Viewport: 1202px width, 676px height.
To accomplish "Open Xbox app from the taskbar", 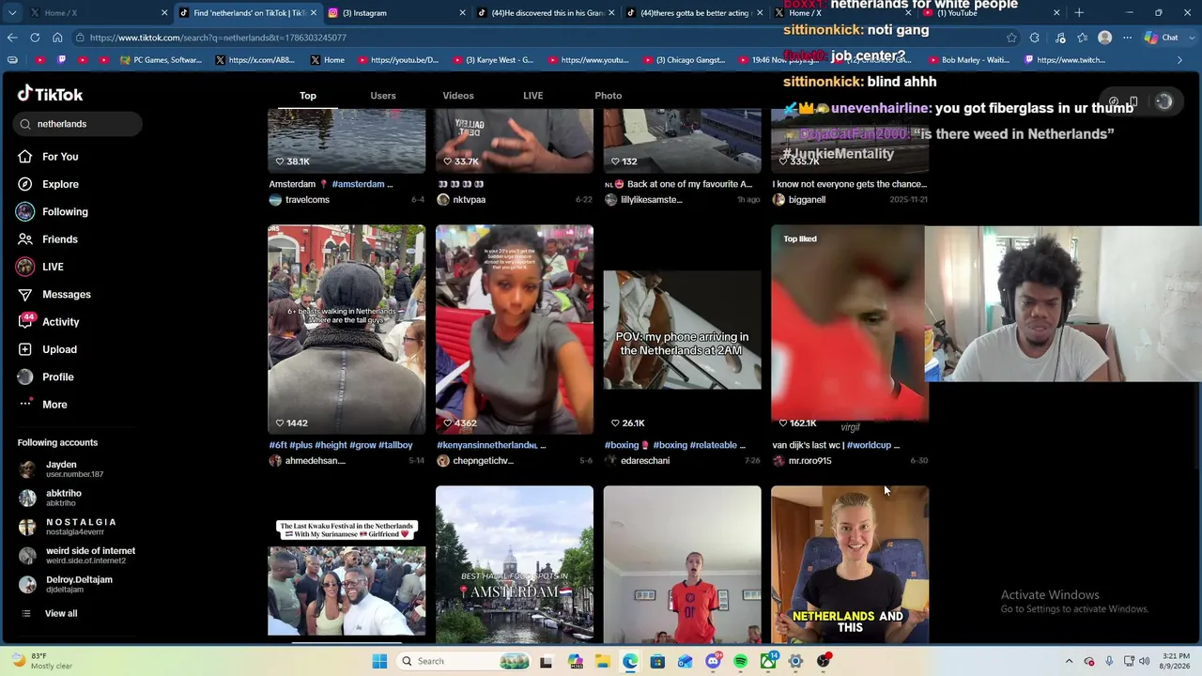I will click(768, 661).
